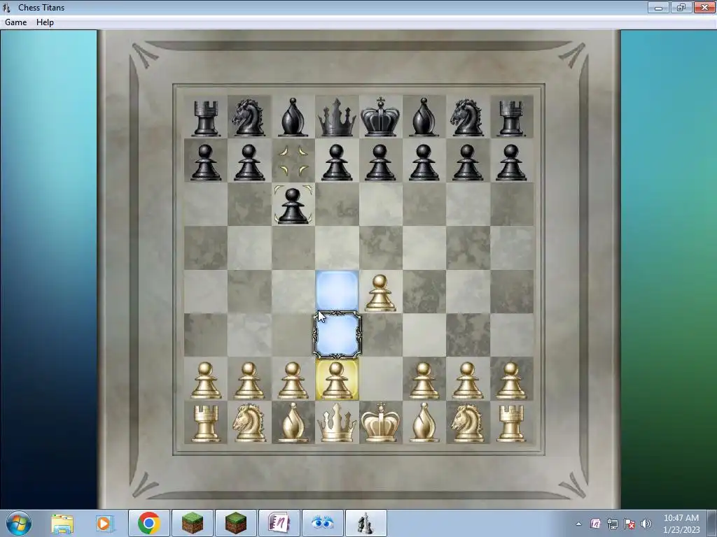Open the Action Center flag icon

tap(629, 524)
